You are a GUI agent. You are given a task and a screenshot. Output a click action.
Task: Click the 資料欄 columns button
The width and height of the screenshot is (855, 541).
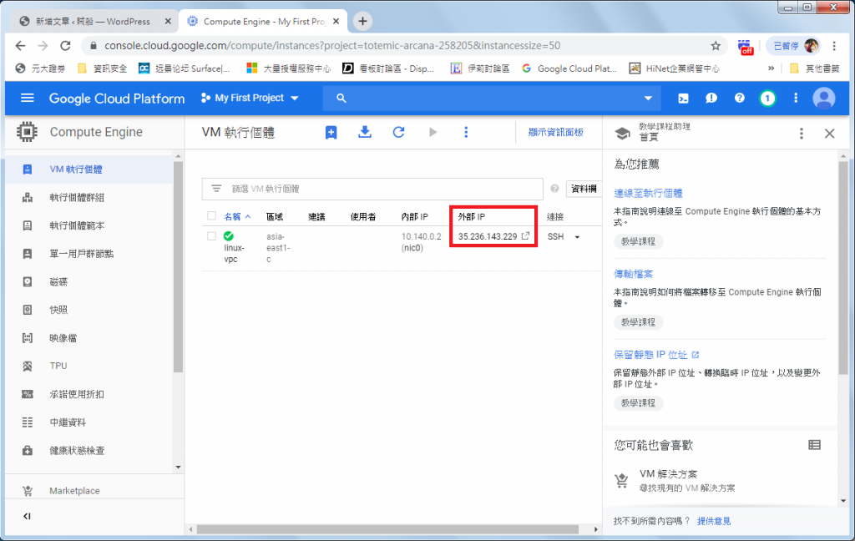pyautogui.click(x=584, y=189)
